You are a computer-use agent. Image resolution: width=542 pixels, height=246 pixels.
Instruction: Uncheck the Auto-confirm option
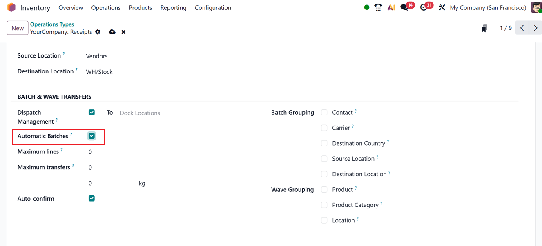pos(91,198)
